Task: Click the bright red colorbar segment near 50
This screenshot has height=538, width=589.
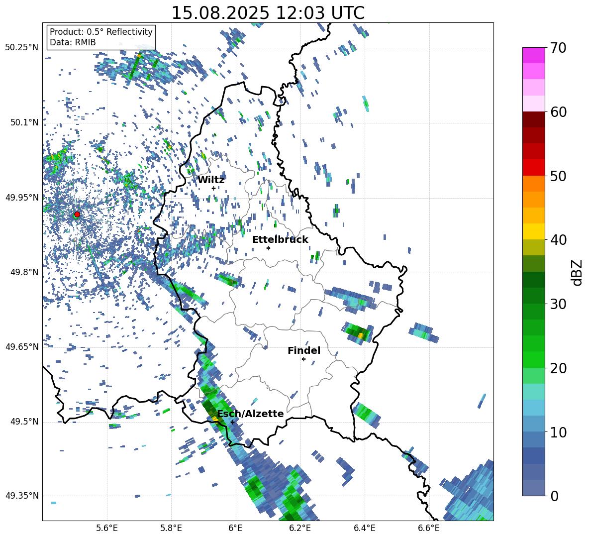Action: [533, 168]
